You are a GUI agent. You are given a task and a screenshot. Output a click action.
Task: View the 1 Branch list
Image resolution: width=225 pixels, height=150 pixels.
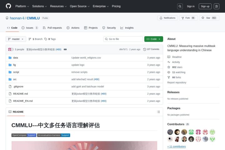[36, 39]
